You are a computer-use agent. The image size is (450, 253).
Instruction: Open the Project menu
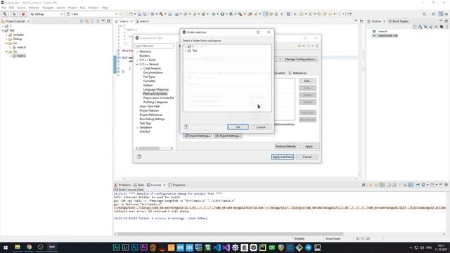(x=72, y=8)
